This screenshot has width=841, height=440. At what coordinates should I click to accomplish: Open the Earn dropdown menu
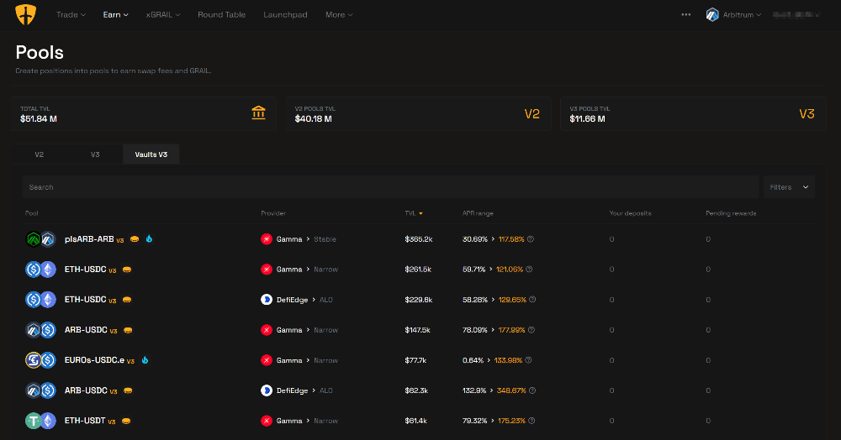coord(115,15)
